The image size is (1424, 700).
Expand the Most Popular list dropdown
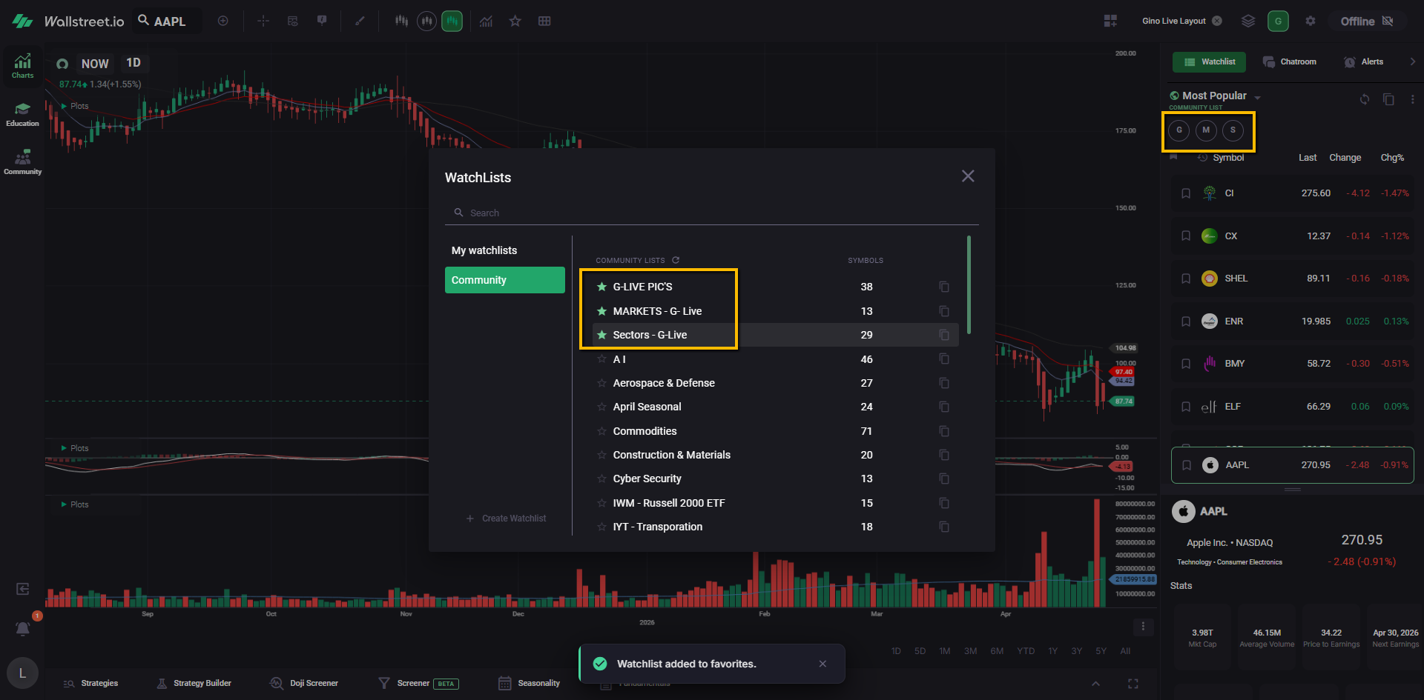(1257, 97)
